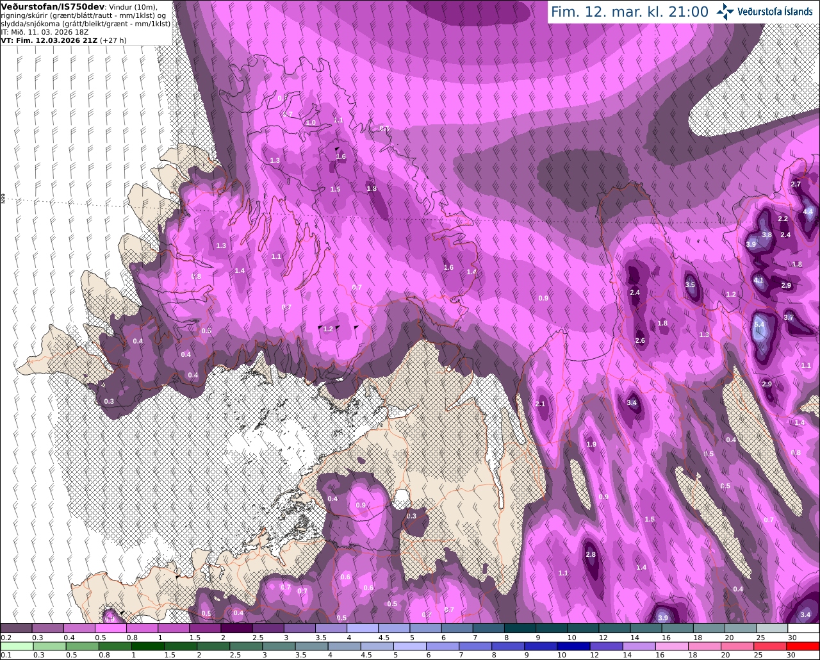
Task: Pick the white swatch above 30 in the upper legend
Action: 803,628
